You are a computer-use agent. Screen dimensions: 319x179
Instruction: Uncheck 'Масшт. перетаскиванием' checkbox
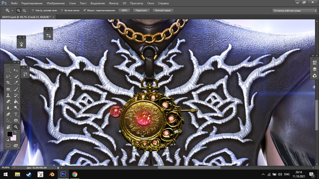coord(85,11)
